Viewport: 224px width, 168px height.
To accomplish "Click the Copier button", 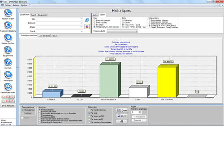I will pos(122,110).
